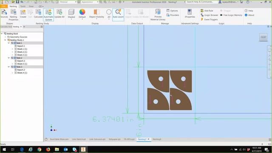
Task: Open Providers settings
Action: click(173, 15)
